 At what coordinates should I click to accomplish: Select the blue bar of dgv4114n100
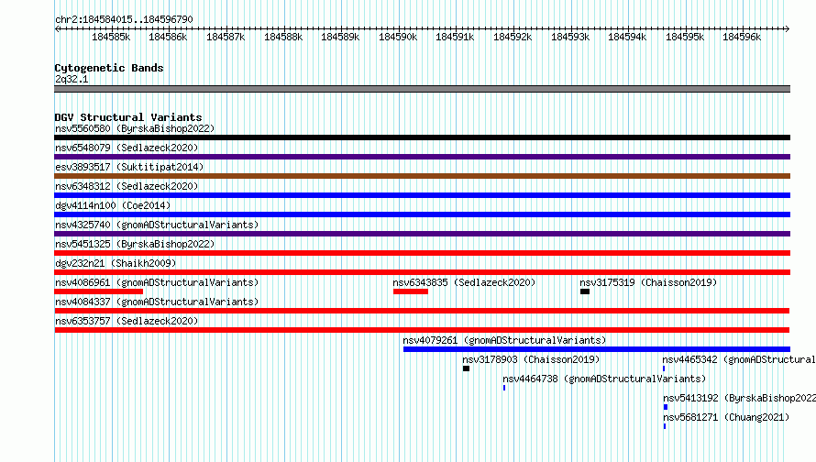(x=422, y=214)
